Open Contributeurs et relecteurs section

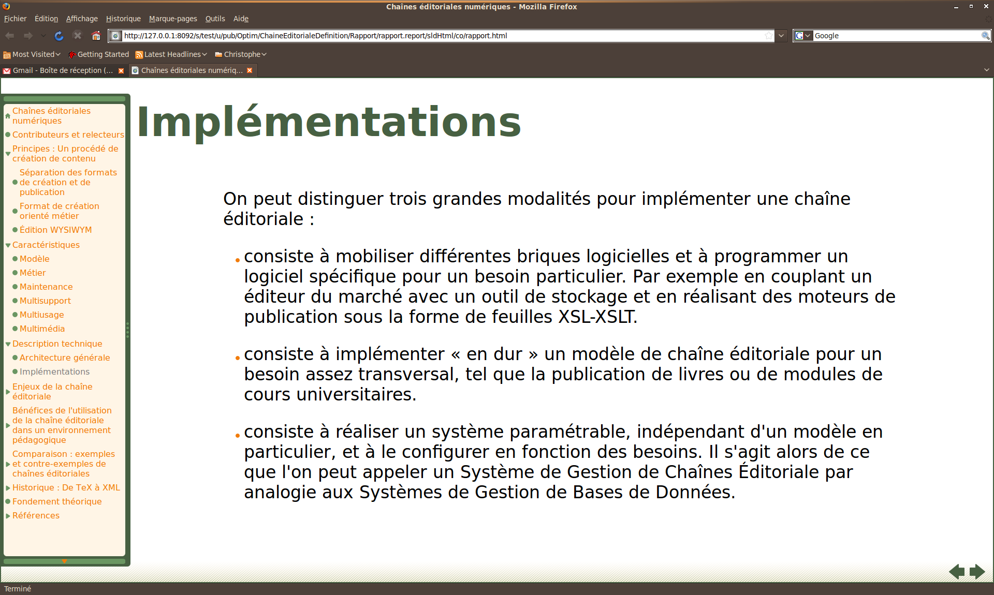(68, 135)
